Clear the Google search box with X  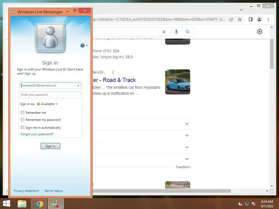164,32
